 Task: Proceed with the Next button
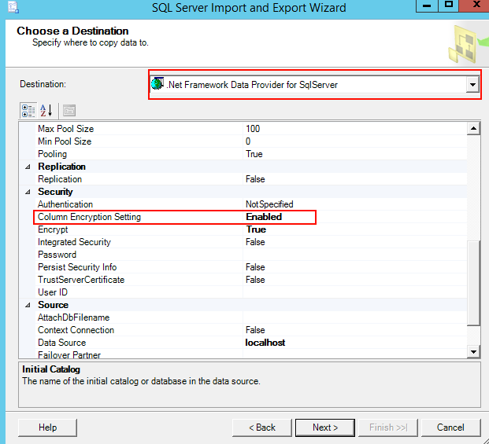point(325,427)
